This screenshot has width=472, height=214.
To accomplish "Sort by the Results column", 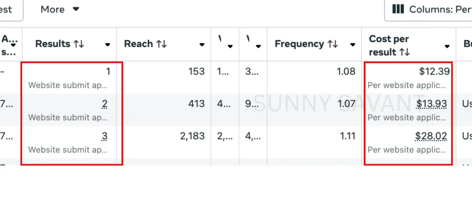I will pos(79,44).
